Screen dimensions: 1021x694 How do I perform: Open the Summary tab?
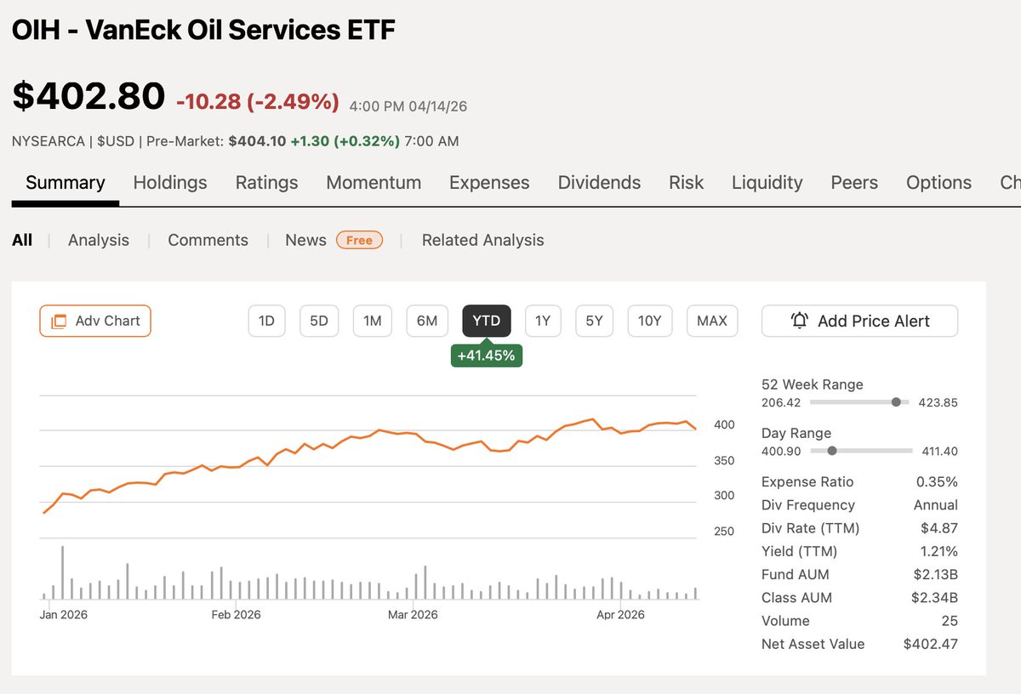(x=66, y=183)
